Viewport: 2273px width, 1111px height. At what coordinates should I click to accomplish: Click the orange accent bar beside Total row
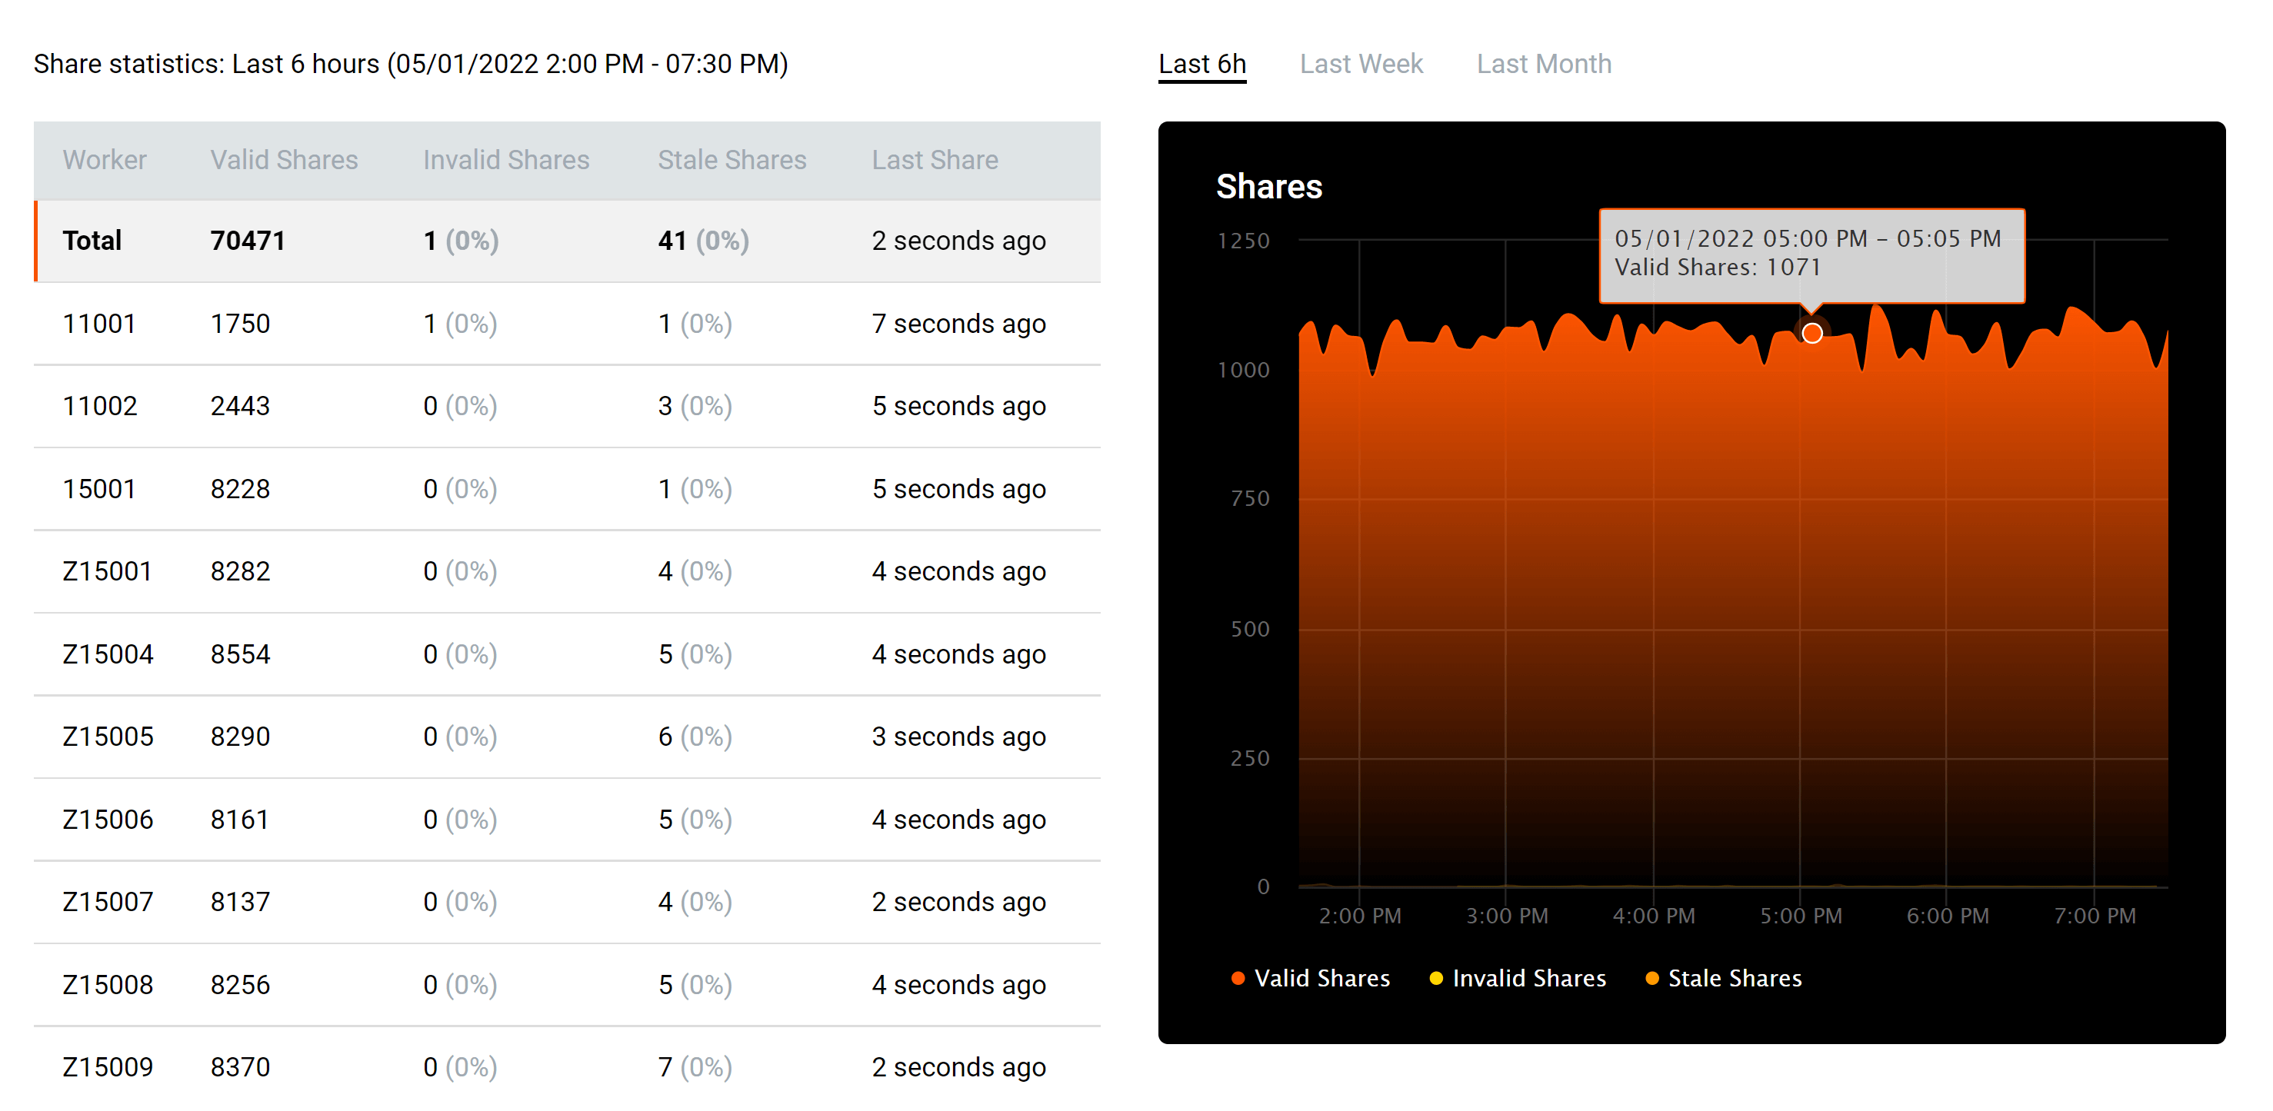click(x=36, y=240)
